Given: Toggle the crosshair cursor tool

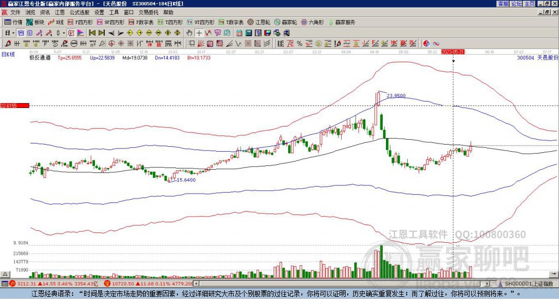Looking at the screenshot, I should [199, 33].
